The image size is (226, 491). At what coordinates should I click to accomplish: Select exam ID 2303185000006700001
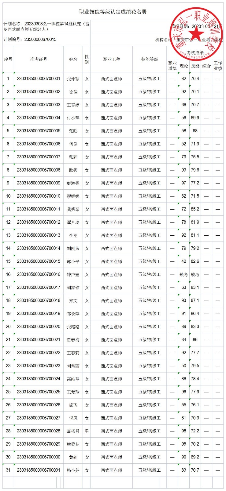click(39, 79)
